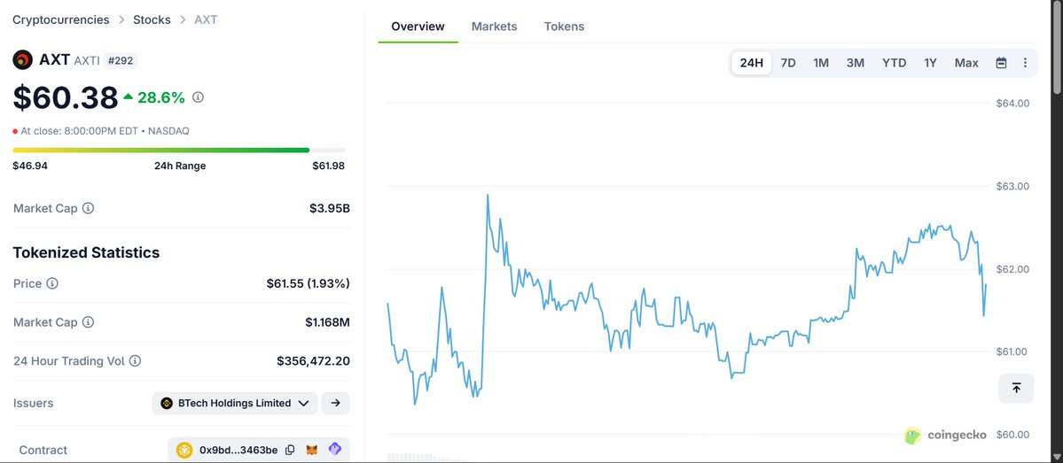This screenshot has width=1063, height=463.
Task: Expand the BTech Holdings Limited issuer dropdown
Action: pos(235,403)
